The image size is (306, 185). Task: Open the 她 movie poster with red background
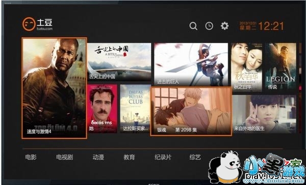click(x=103, y=109)
